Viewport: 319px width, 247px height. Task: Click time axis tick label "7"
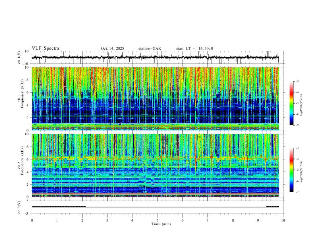pyautogui.click(x=208, y=220)
